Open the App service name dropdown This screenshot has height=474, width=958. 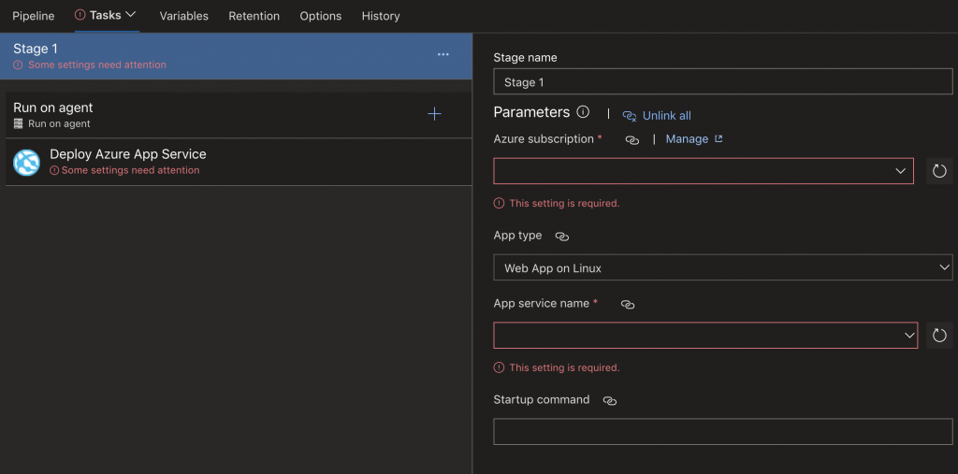coord(705,336)
